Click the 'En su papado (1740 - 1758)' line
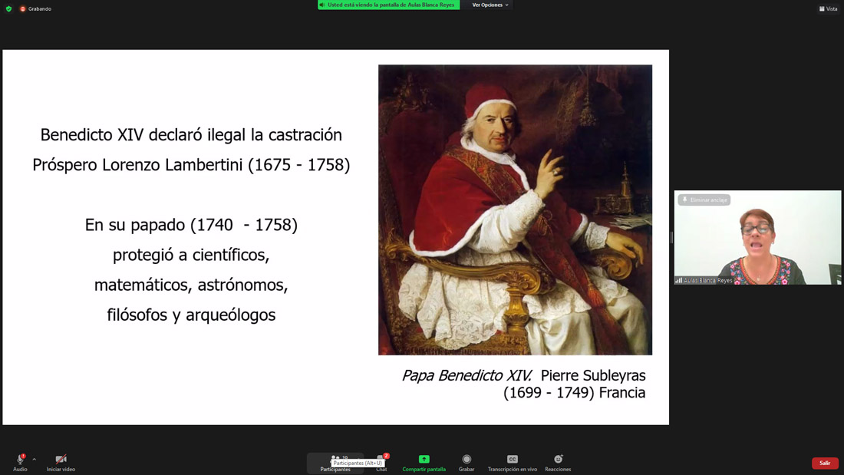Screen dimensions: 844x475 pyautogui.click(x=191, y=225)
